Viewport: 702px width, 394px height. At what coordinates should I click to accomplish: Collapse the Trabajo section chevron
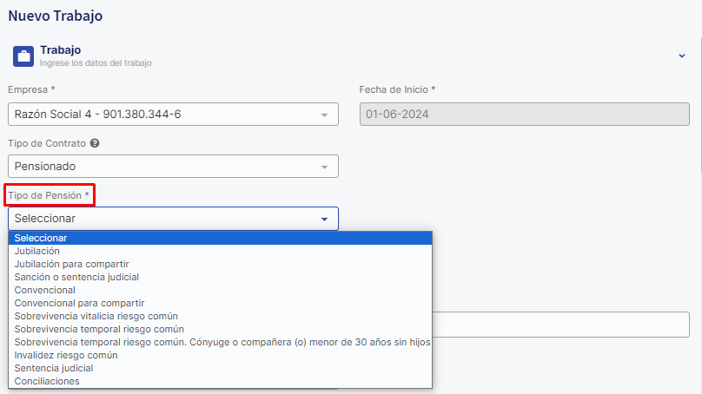[x=682, y=56]
